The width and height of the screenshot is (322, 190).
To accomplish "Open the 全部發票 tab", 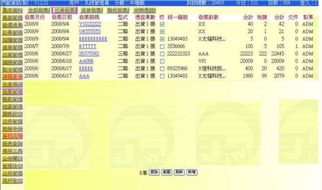I will tap(39, 10).
